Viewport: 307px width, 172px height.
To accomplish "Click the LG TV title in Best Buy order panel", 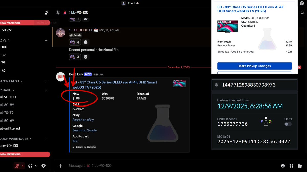I will click(x=250, y=9).
